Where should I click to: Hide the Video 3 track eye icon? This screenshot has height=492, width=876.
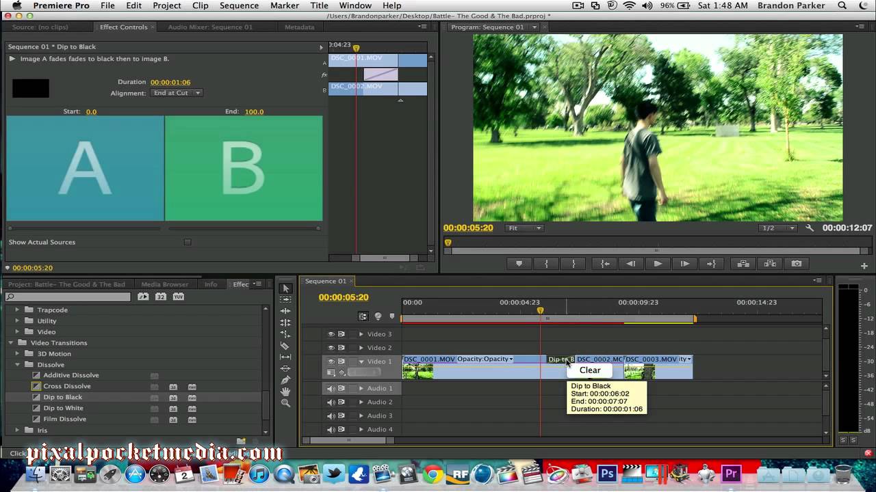[x=331, y=334]
